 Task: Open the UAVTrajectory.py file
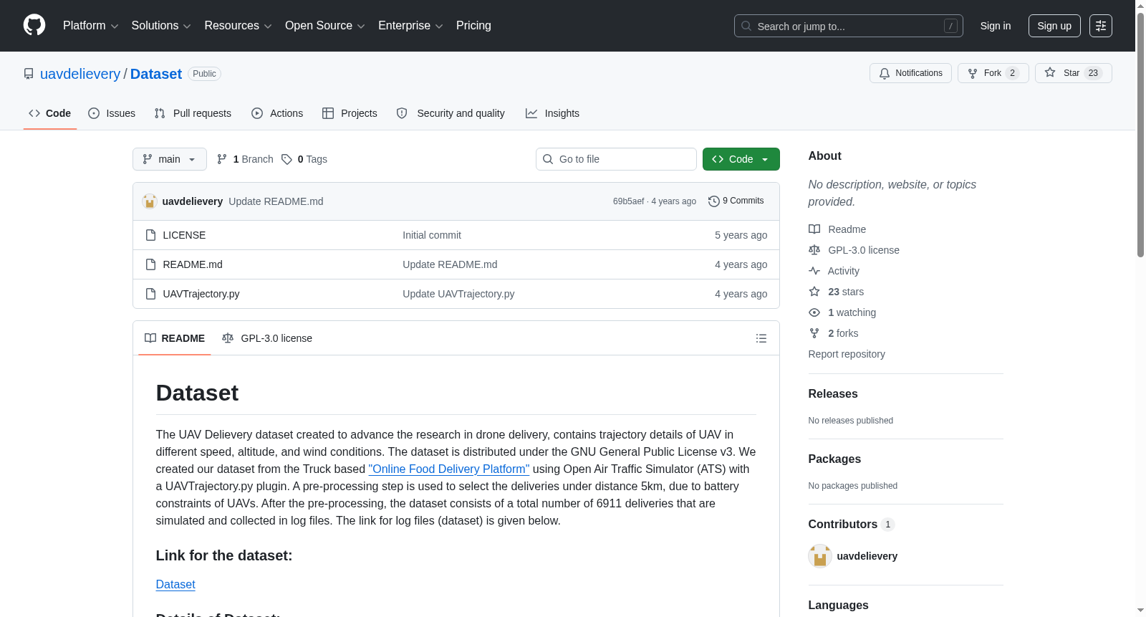(201, 294)
